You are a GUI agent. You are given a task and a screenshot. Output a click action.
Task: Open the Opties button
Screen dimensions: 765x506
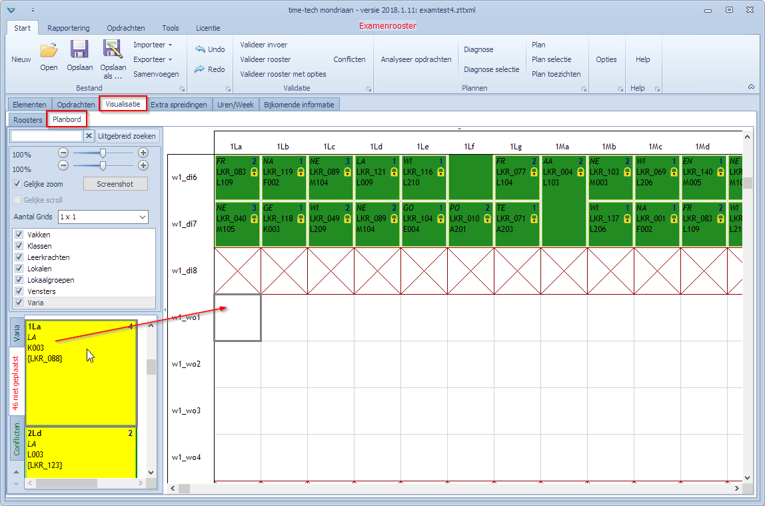(606, 59)
